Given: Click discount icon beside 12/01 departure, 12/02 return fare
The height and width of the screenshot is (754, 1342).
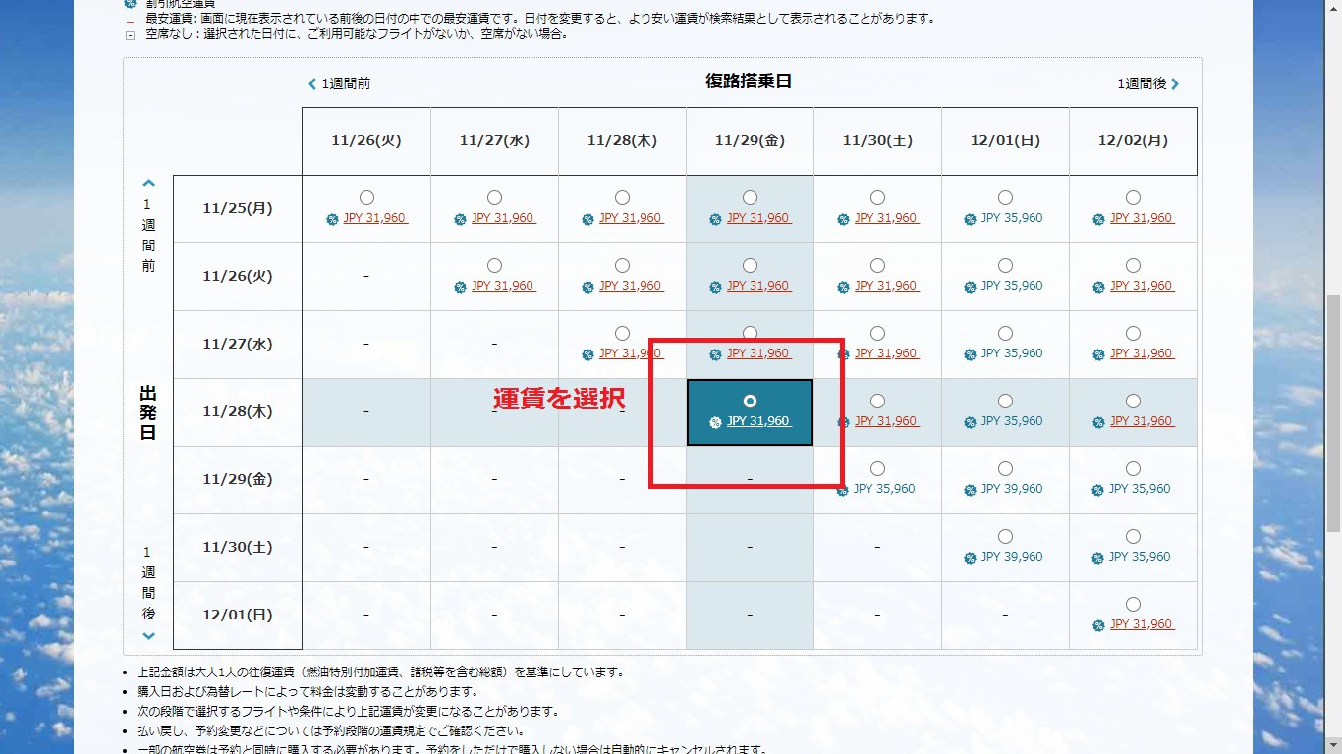Looking at the screenshot, I should 1099,626.
